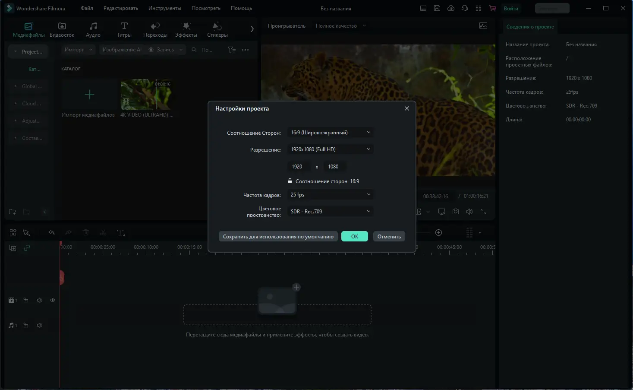
Task: Click the undo arrow in timeline toolbar
Action: (51, 233)
